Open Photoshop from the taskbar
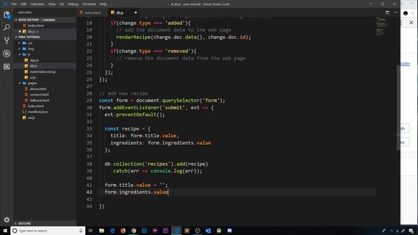This screenshot has height=235, width=418. 144,230
